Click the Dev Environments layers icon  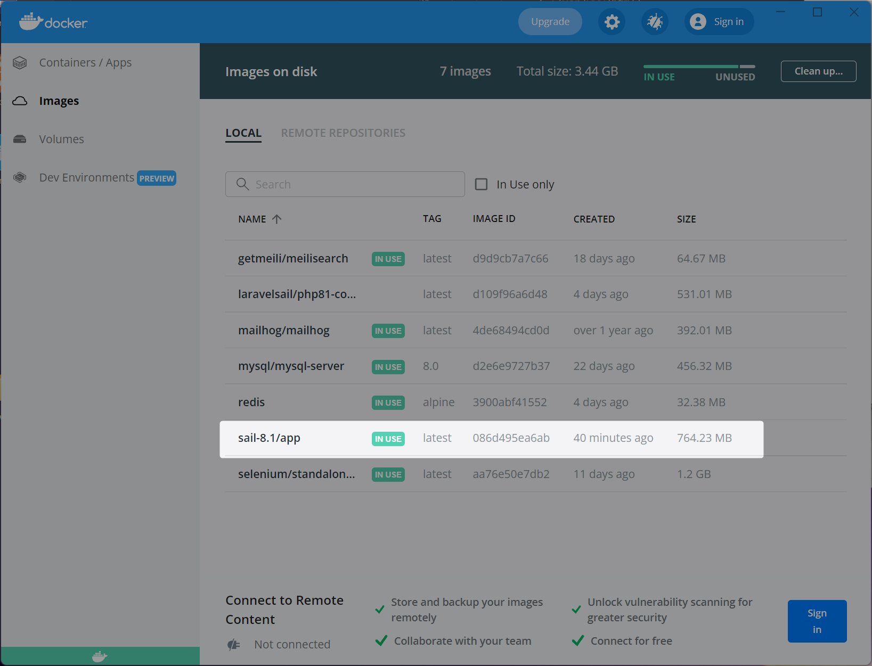[20, 177]
